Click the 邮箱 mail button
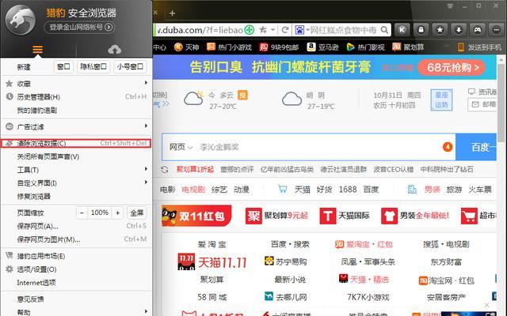507x316 pixels. (482, 105)
